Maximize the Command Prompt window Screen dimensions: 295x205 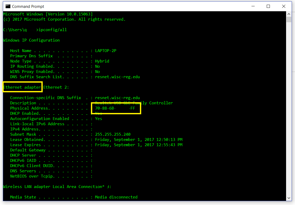(x=268, y=6)
